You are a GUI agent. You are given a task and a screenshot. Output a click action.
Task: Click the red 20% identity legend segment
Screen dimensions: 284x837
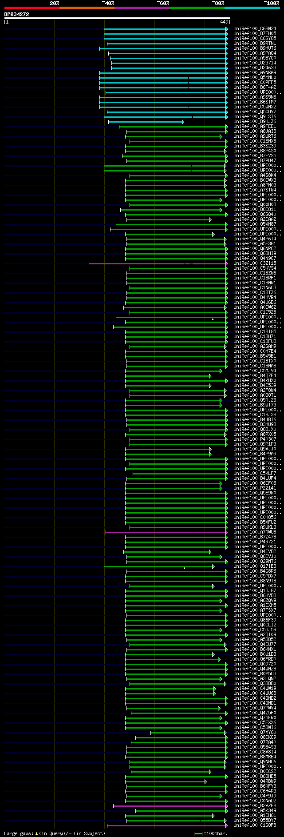point(32,8)
